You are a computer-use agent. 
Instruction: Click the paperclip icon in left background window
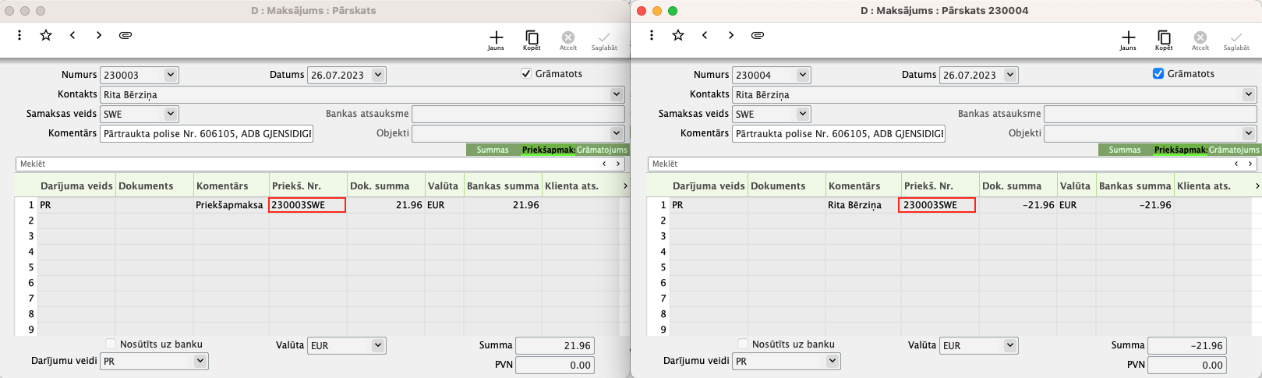(x=125, y=35)
